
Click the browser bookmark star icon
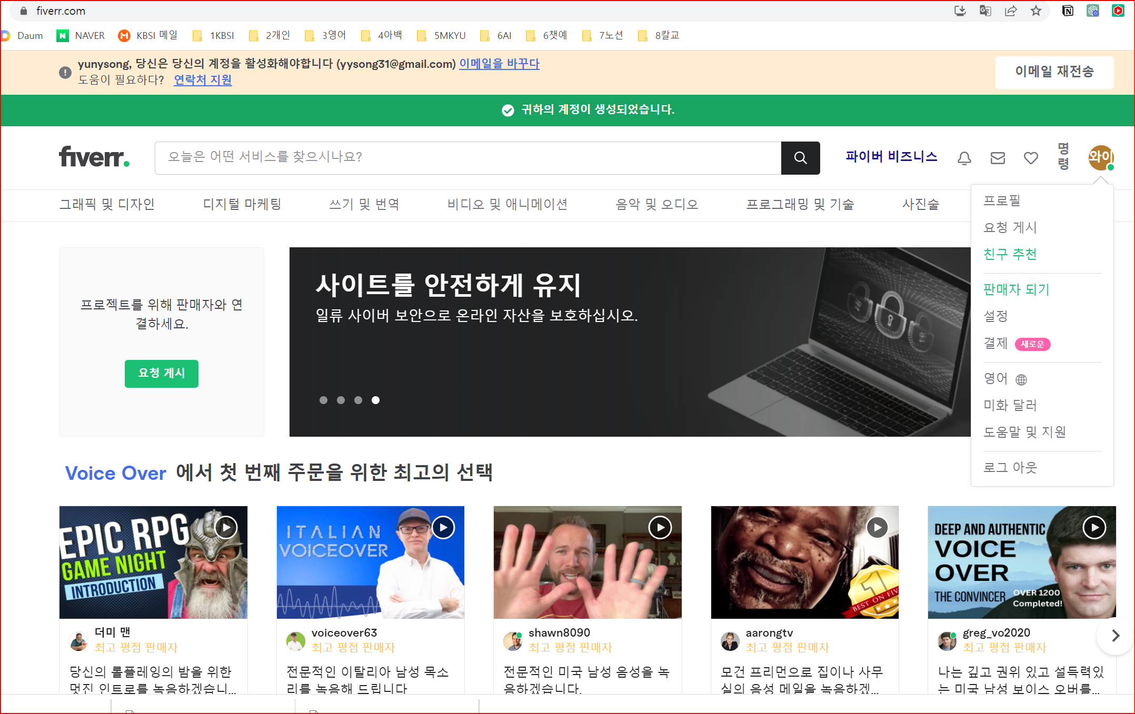(1036, 11)
